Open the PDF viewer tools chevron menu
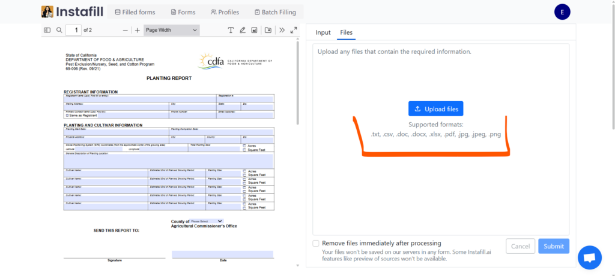 (282, 30)
